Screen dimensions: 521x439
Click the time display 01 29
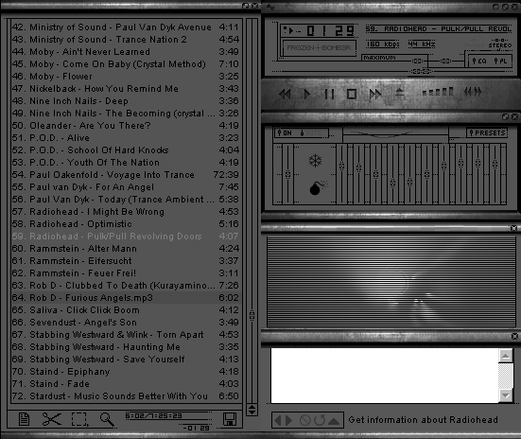point(330,31)
